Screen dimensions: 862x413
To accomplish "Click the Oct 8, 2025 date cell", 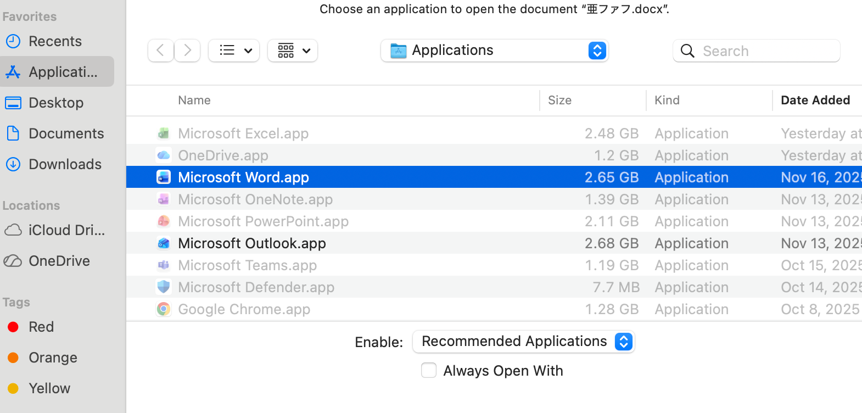I will tap(820, 309).
